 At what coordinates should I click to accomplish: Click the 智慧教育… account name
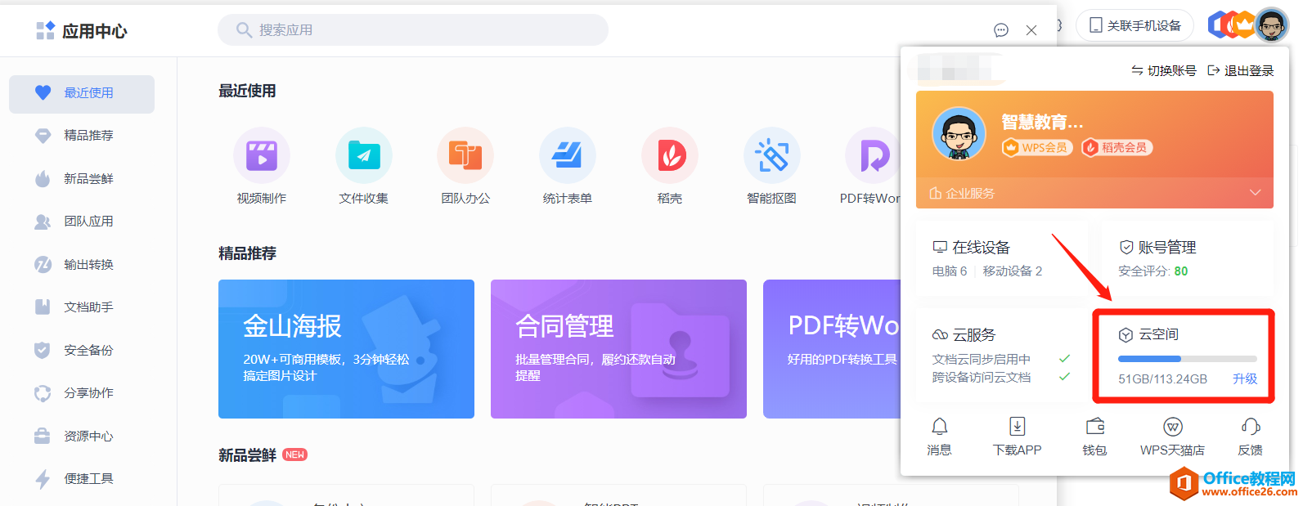coord(1043,123)
